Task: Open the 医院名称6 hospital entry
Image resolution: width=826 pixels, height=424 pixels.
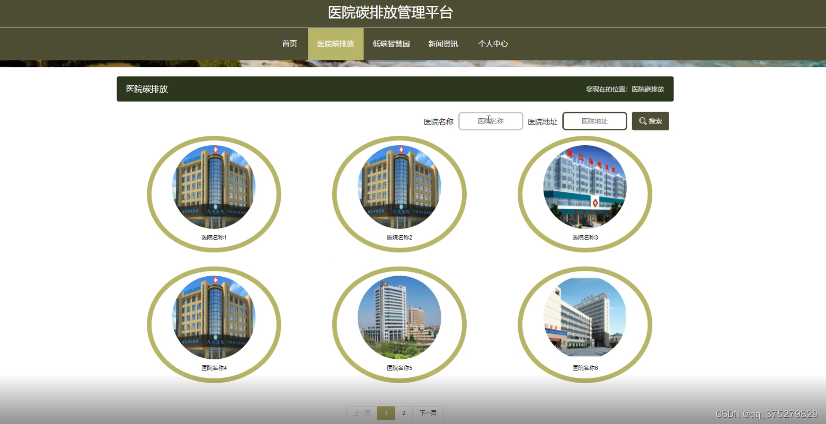Action: (x=585, y=318)
